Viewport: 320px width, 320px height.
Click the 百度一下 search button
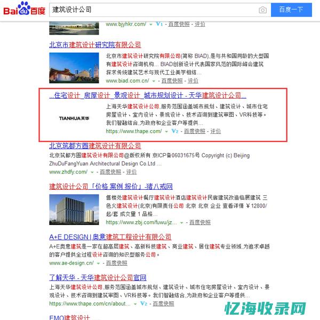(x=291, y=10)
